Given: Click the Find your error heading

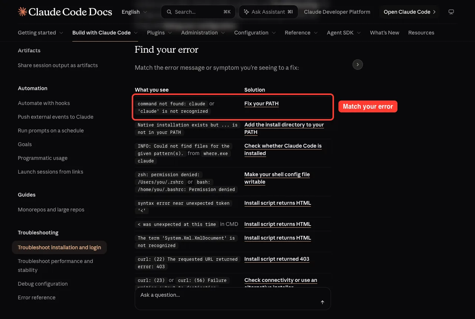Looking at the screenshot, I should pos(167,50).
